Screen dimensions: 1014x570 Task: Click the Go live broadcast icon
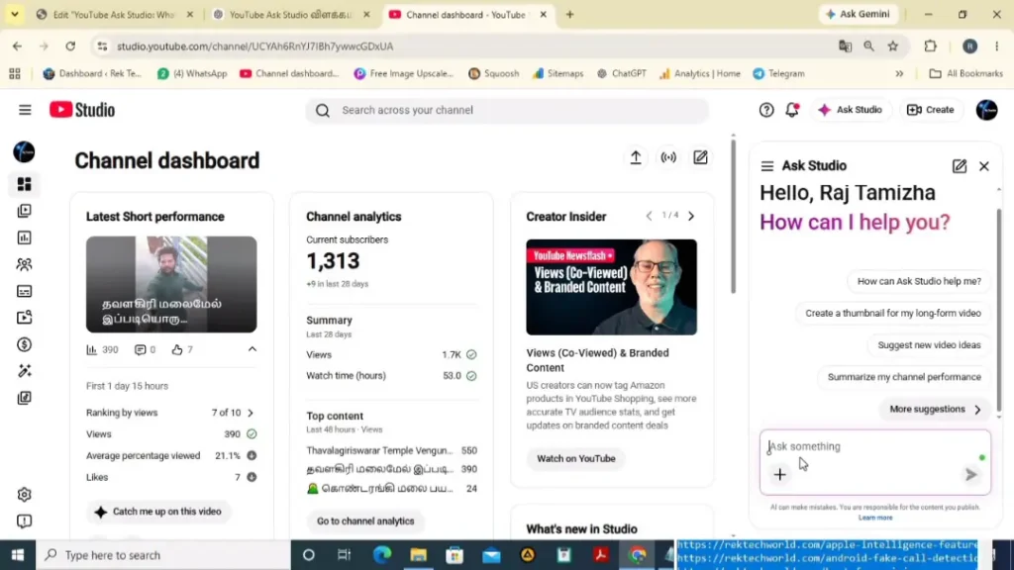(668, 157)
